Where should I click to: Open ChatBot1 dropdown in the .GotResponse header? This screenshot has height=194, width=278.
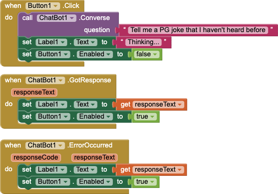pos(45,80)
